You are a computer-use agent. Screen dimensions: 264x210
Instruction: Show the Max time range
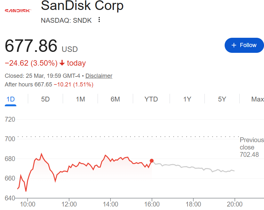click(257, 99)
